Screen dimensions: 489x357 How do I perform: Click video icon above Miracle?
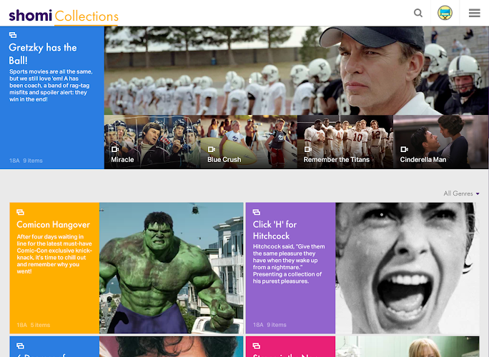pyautogui.click(x=115, y=149)
